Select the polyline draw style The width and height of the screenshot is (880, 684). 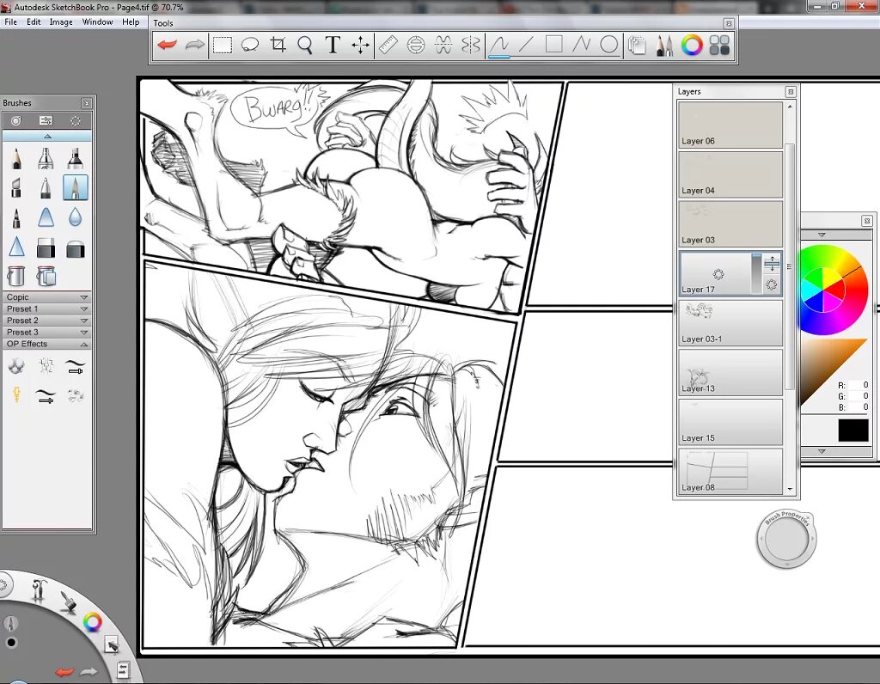click(x=582, y=45)
